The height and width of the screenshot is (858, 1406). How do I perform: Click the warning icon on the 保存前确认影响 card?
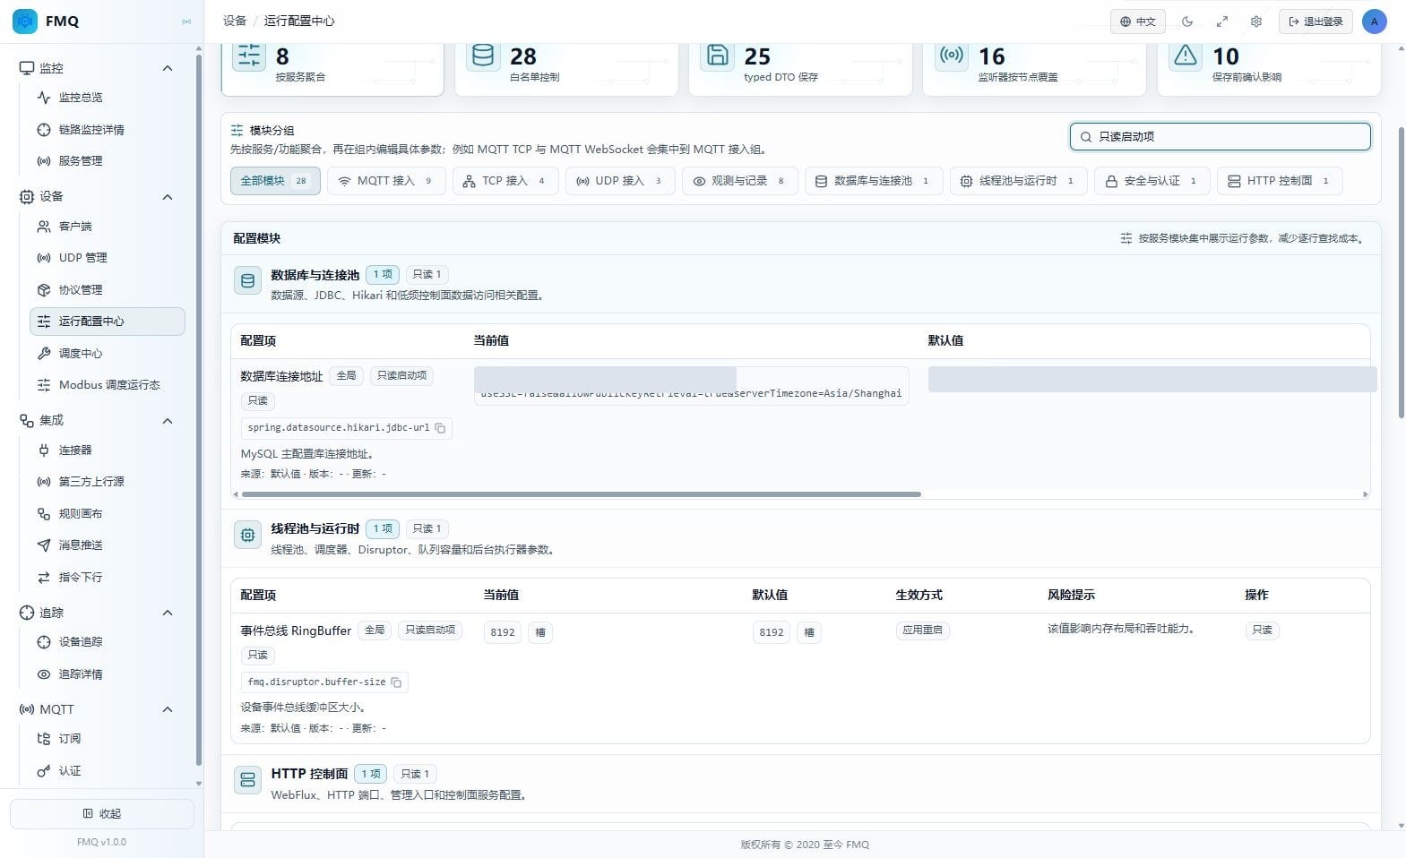coord(1186,56)
